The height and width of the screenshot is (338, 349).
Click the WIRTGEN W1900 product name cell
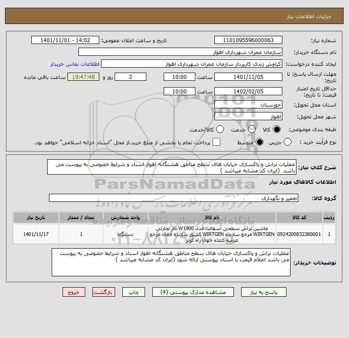tap(212, 234)
